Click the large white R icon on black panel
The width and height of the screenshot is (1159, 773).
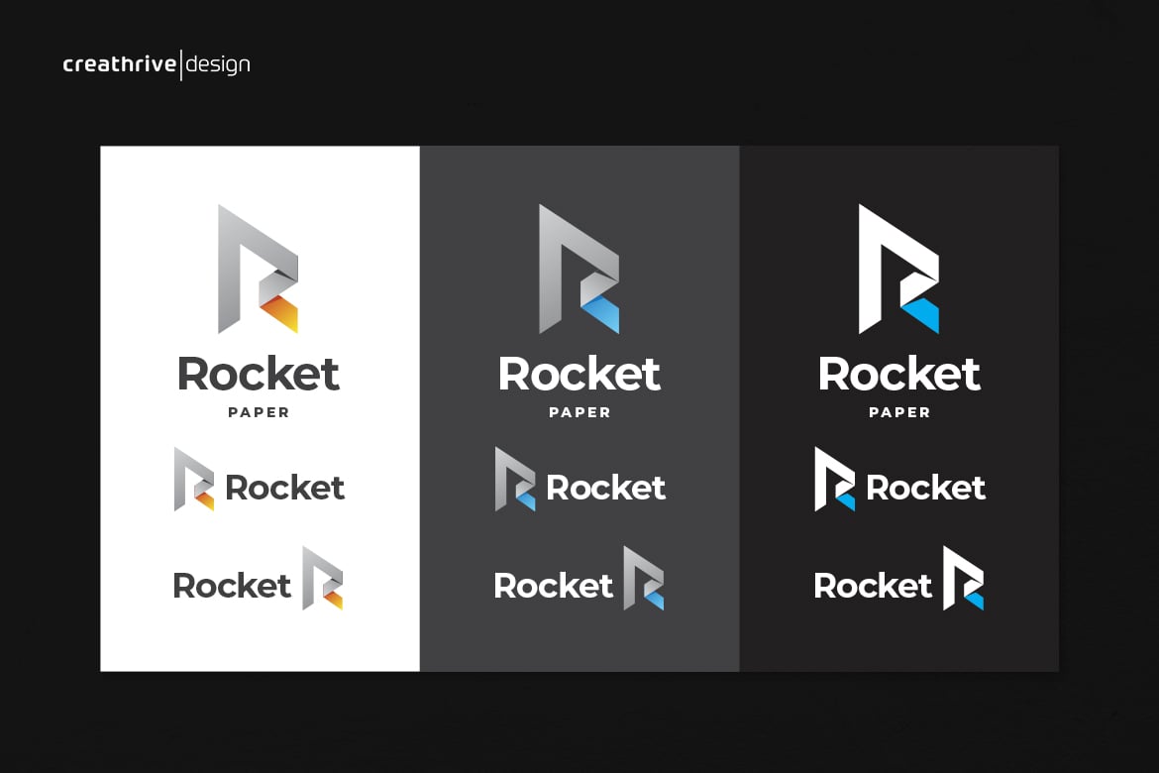click(898, 270)
